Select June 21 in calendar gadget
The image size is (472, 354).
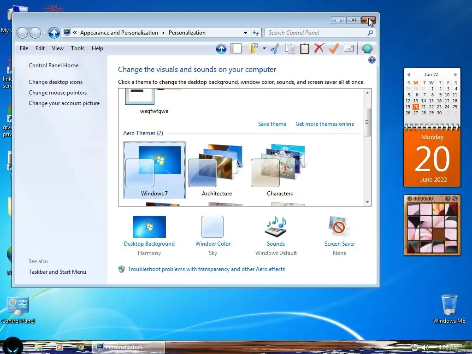coord(424,106)
